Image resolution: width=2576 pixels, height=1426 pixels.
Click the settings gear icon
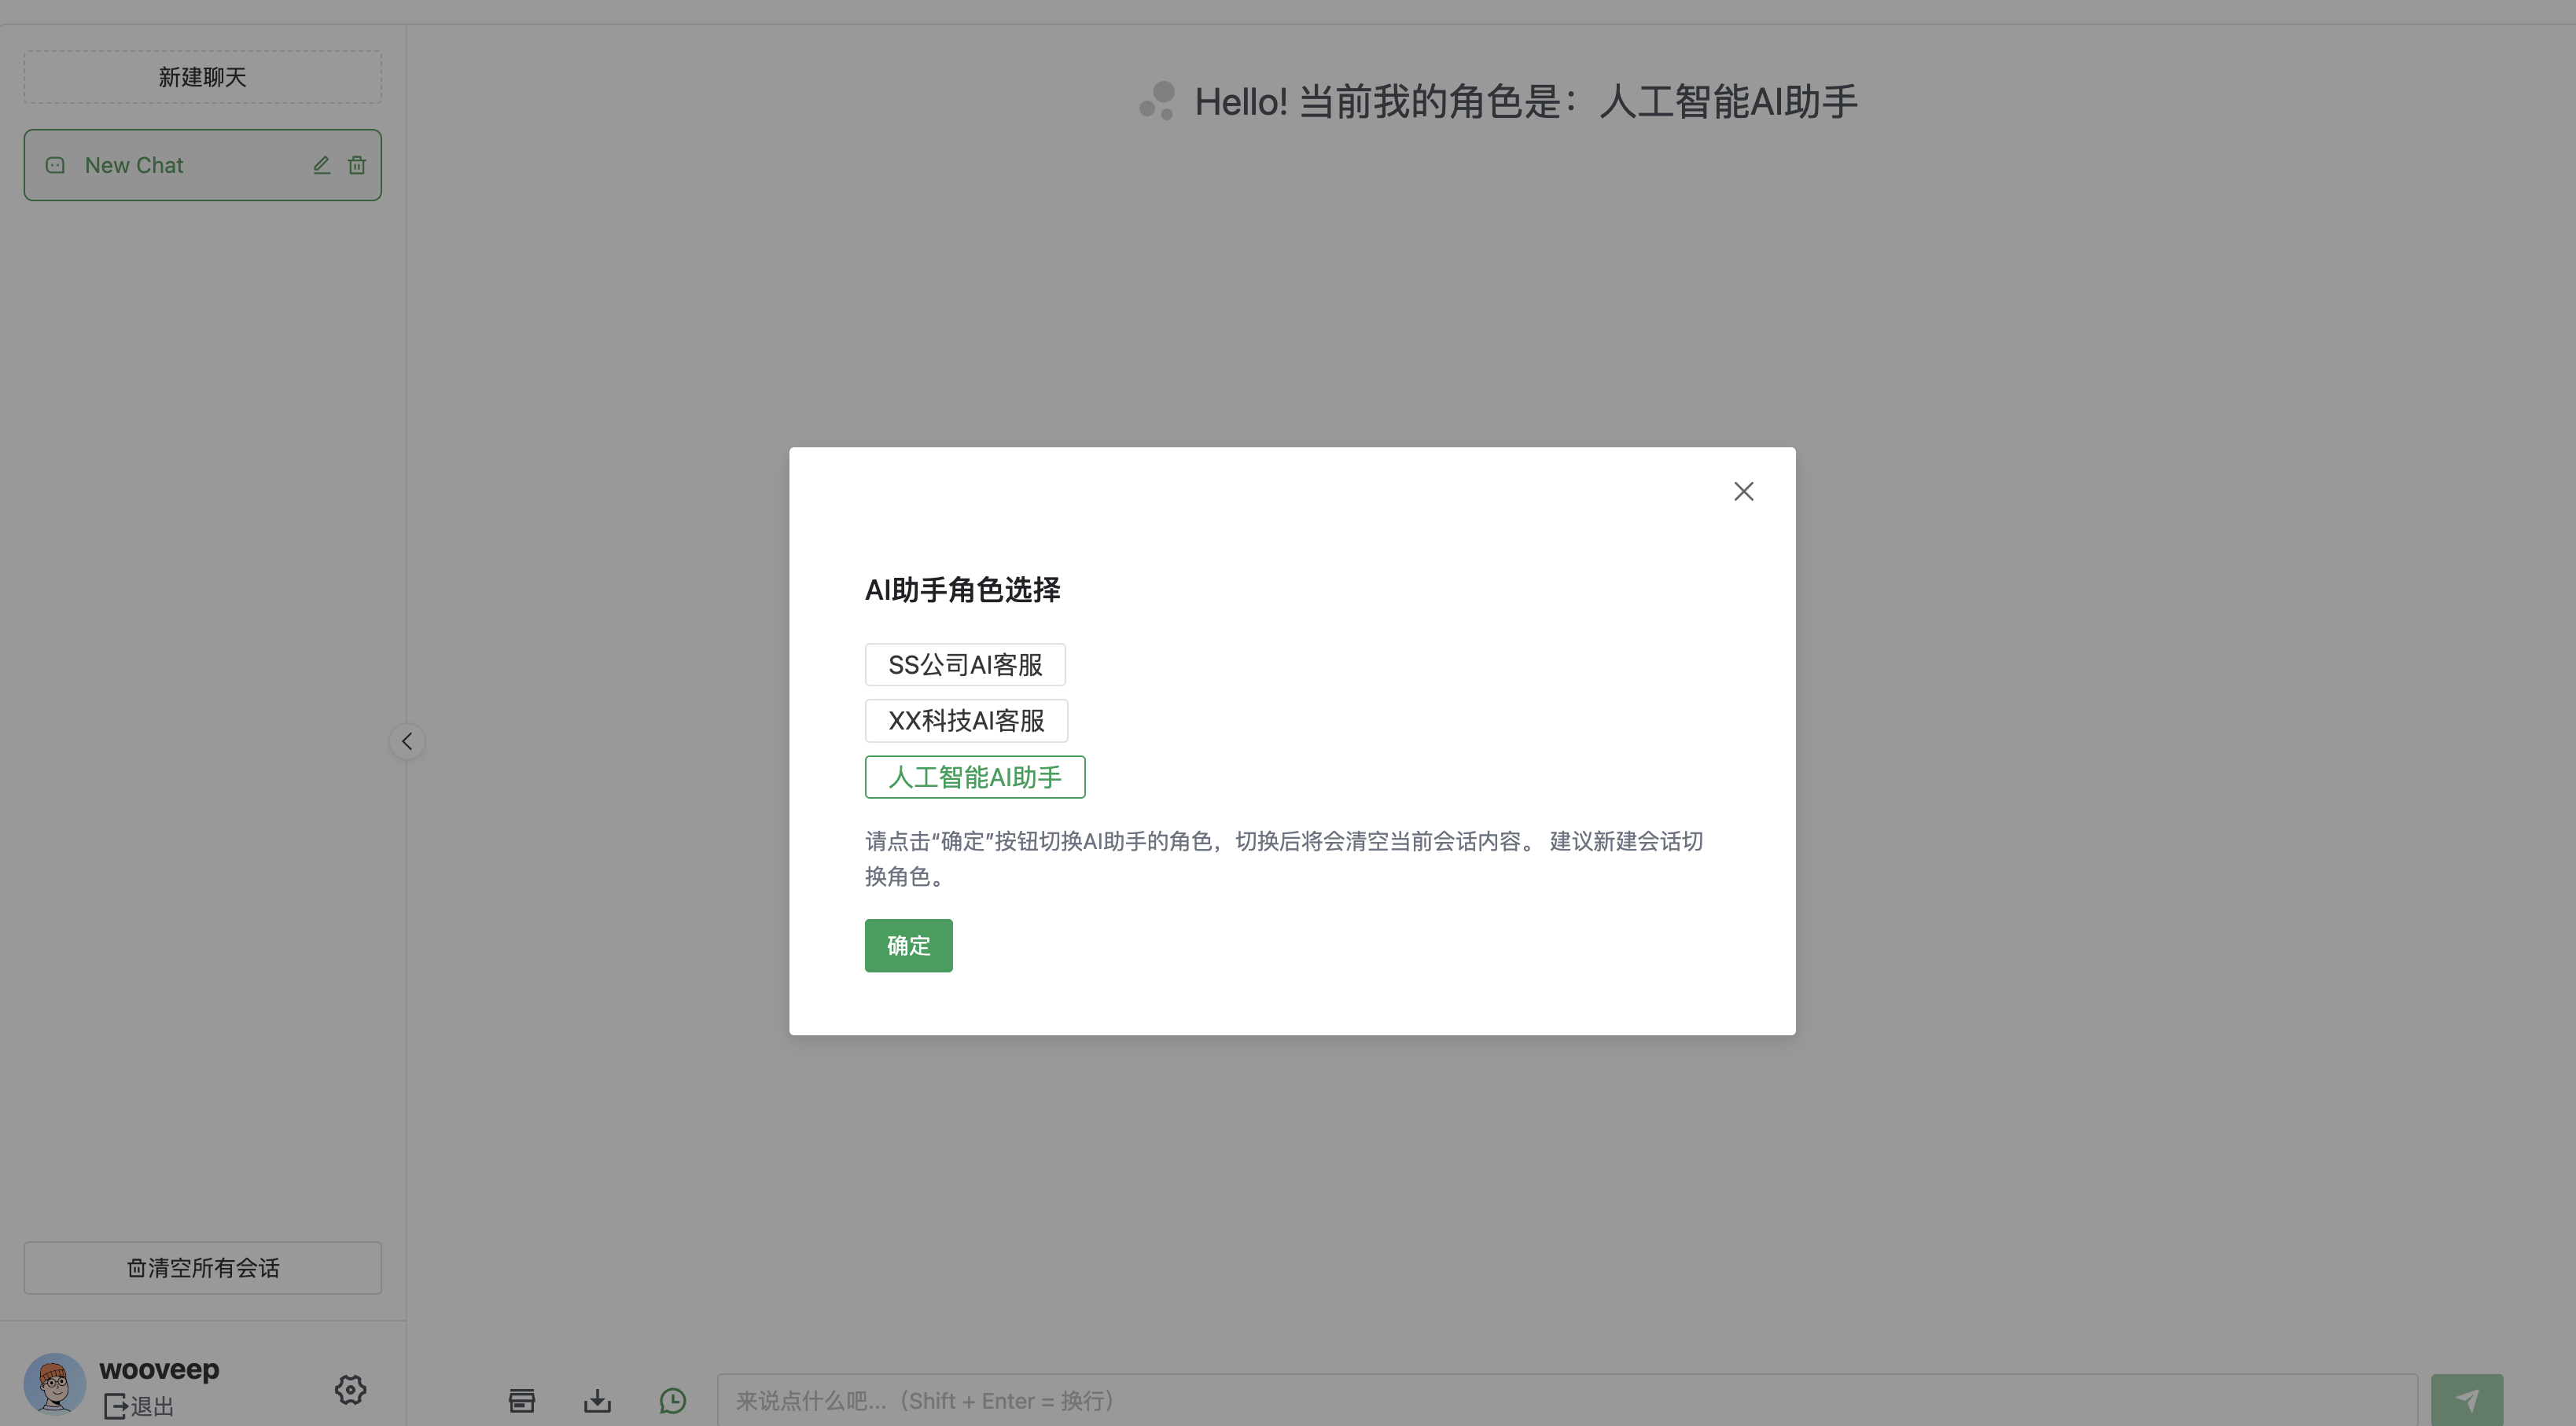349,1387
